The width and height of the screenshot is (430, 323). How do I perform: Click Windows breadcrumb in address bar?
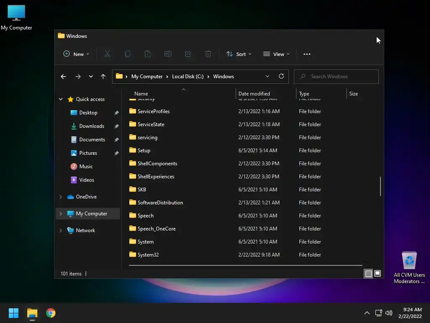tap(223, 77)
